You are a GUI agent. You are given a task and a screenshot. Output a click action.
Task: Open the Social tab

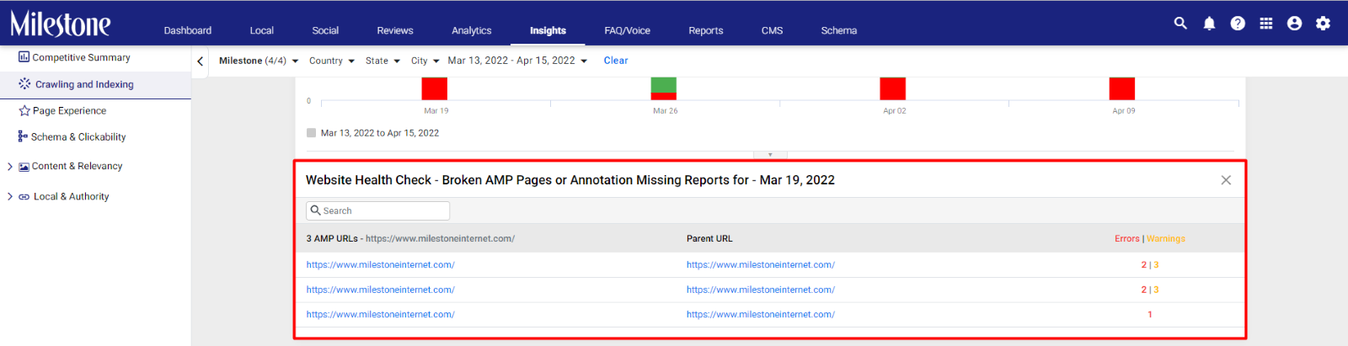(325, 30)
